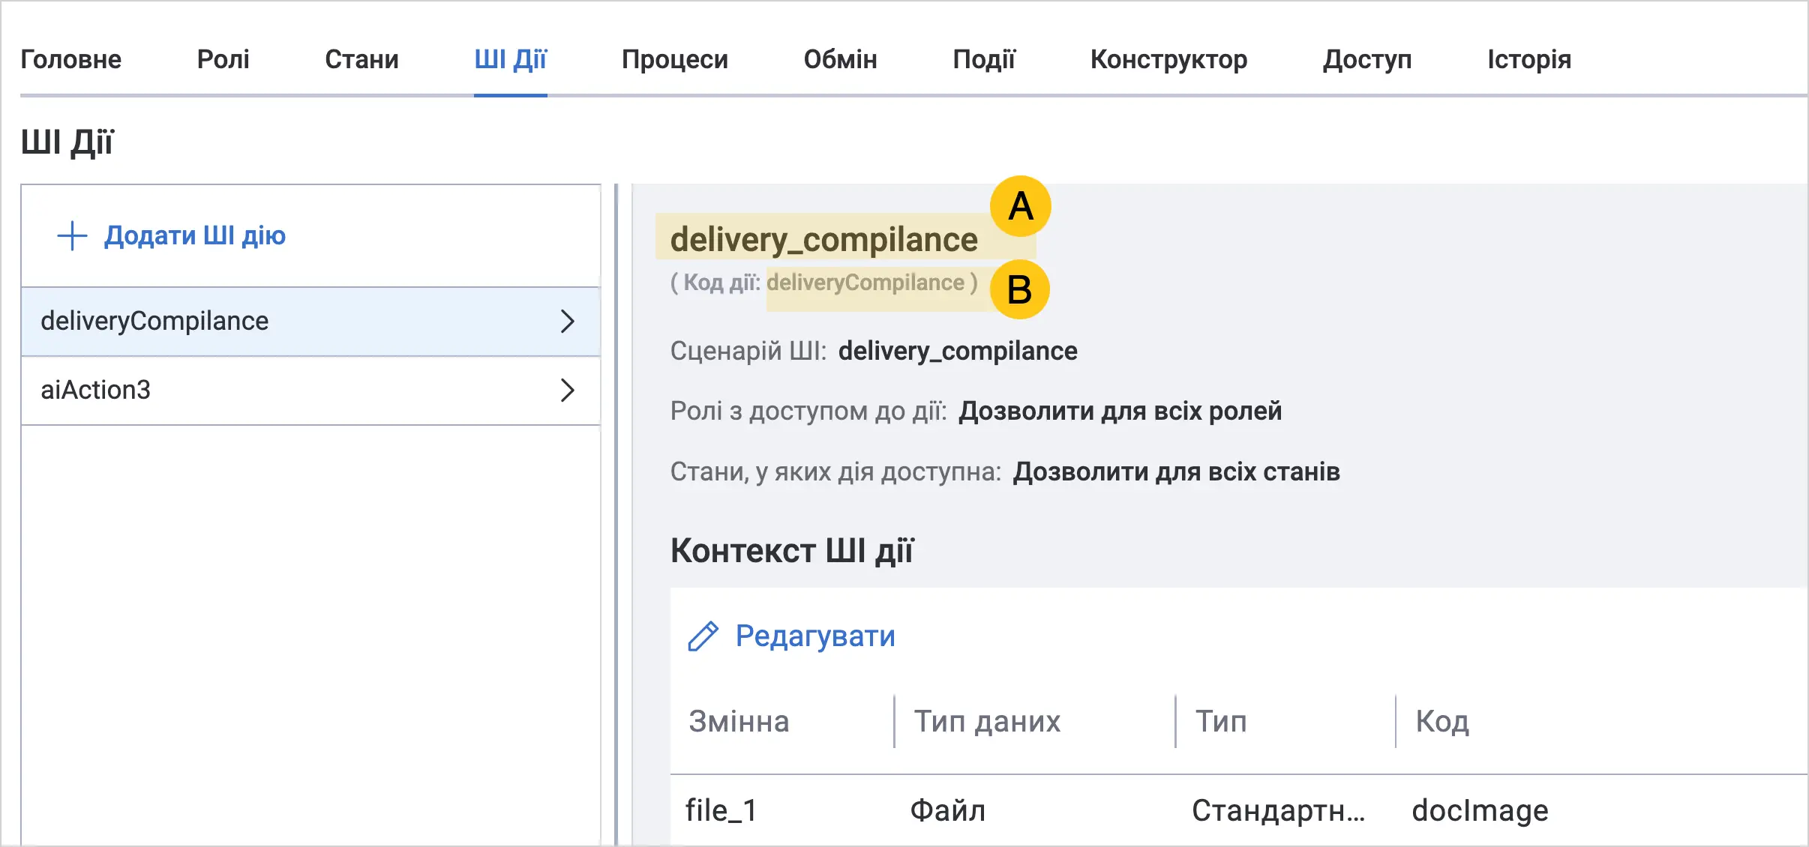Image resolution: width=1809 pixels, height=847 pixels.
Task: Click Дозволити для всіх ролей value
Action: pos(1120,412)
